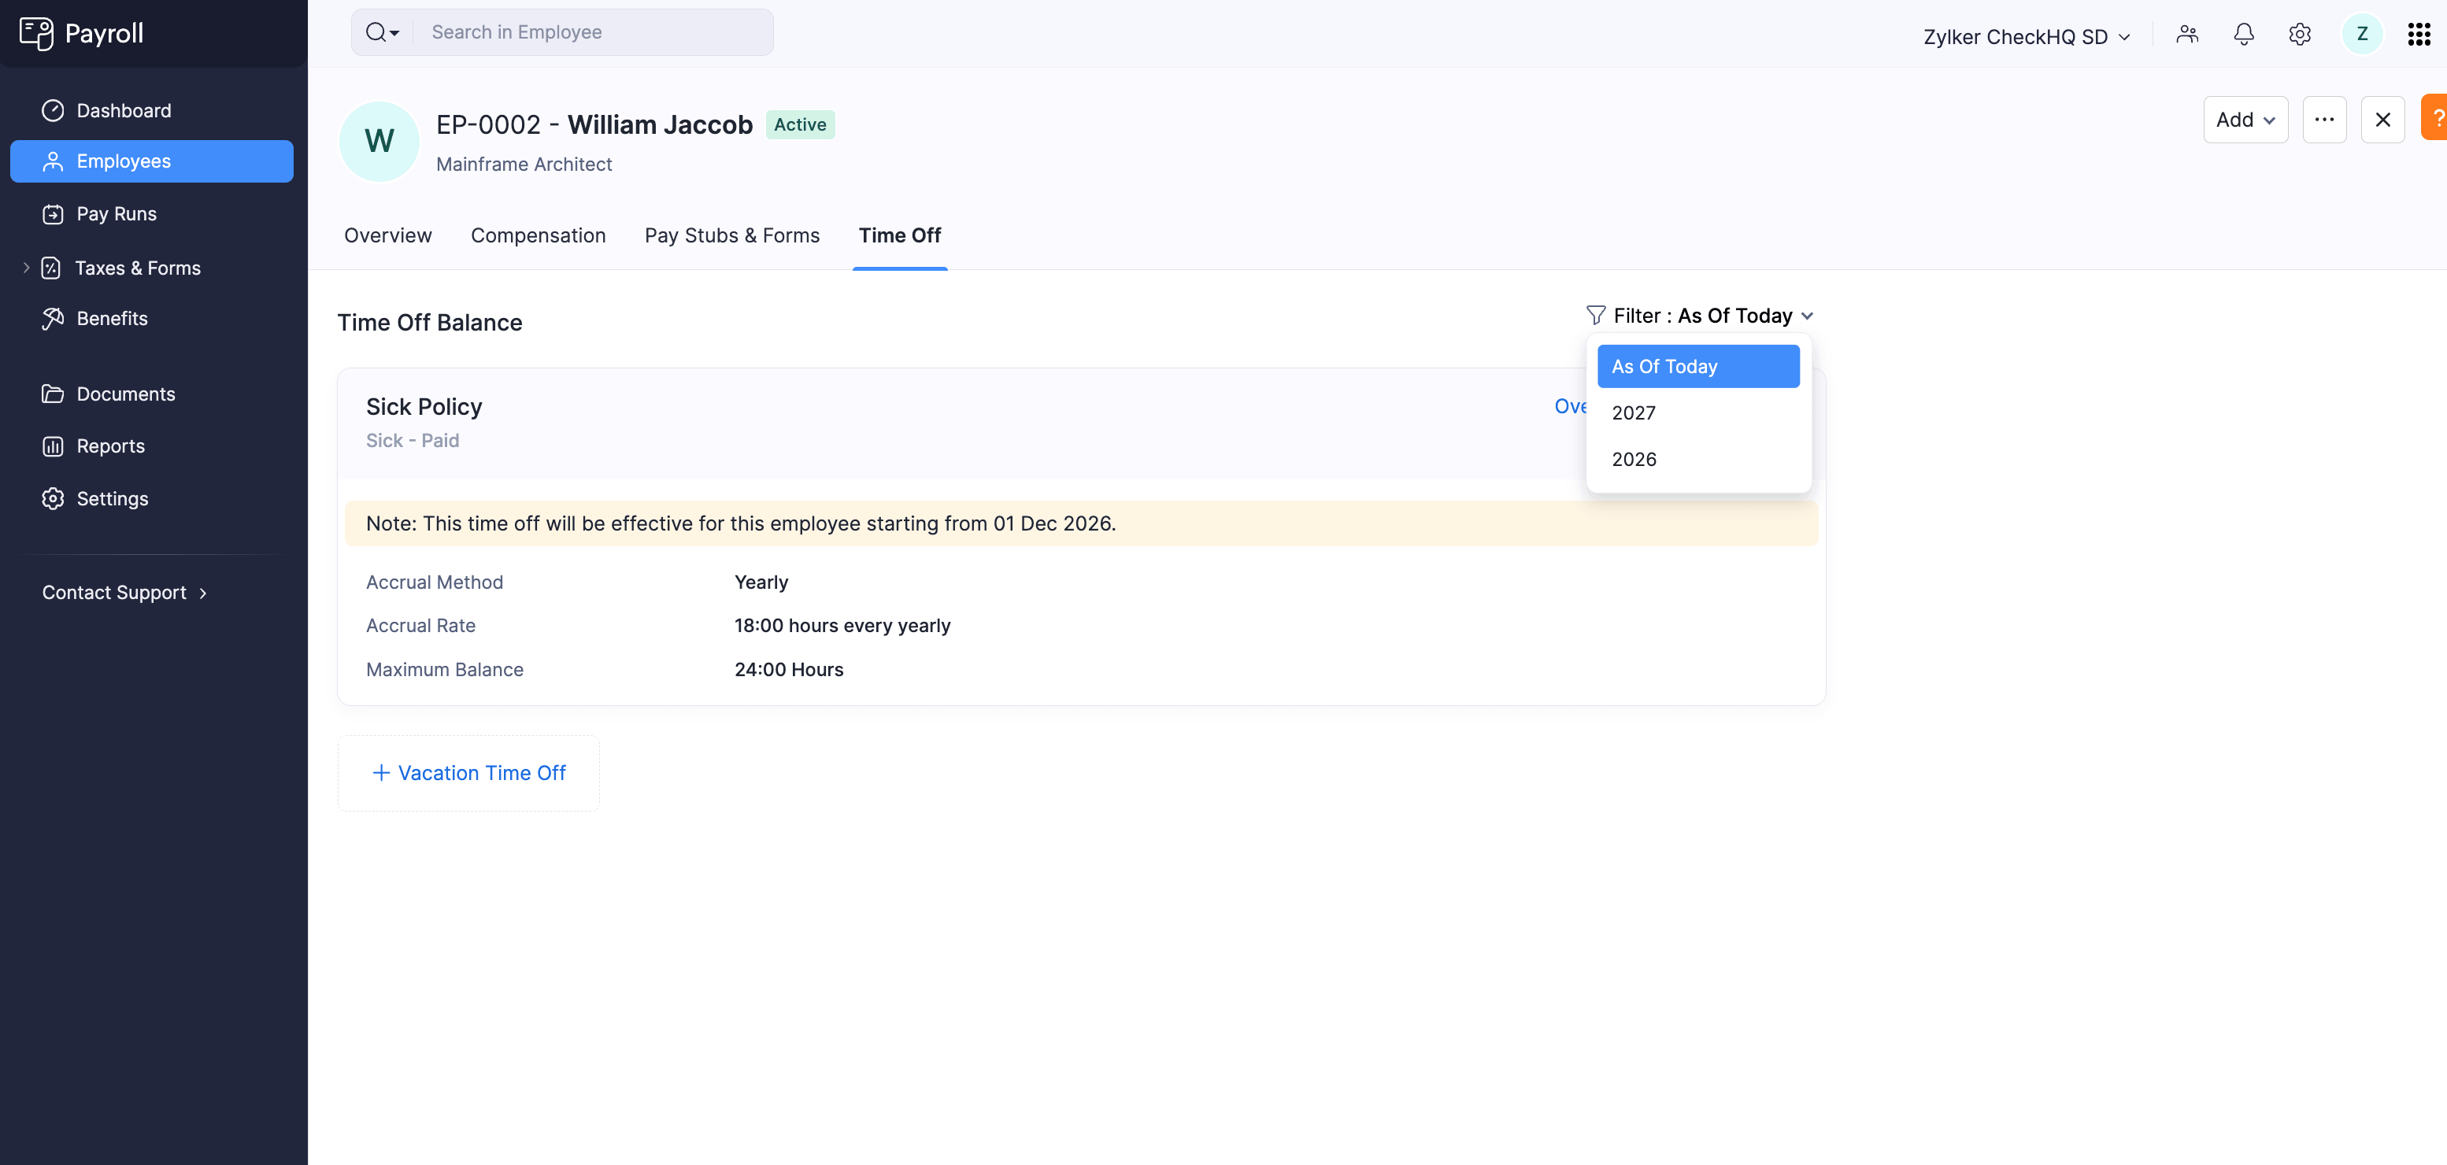
Task: Open the more options ellipsis button
Action: pos(2323,120)
